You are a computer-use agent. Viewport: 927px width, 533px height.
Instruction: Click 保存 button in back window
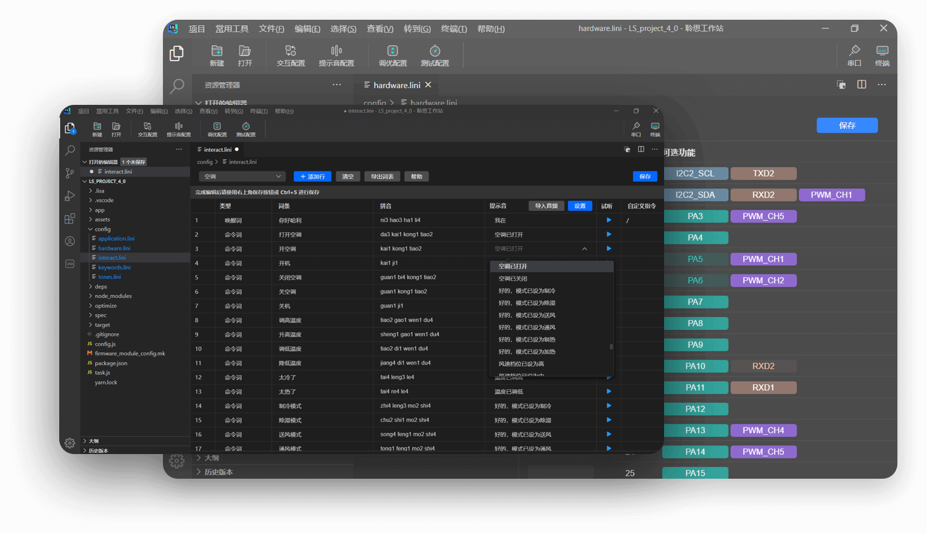[x=847, y=125]
